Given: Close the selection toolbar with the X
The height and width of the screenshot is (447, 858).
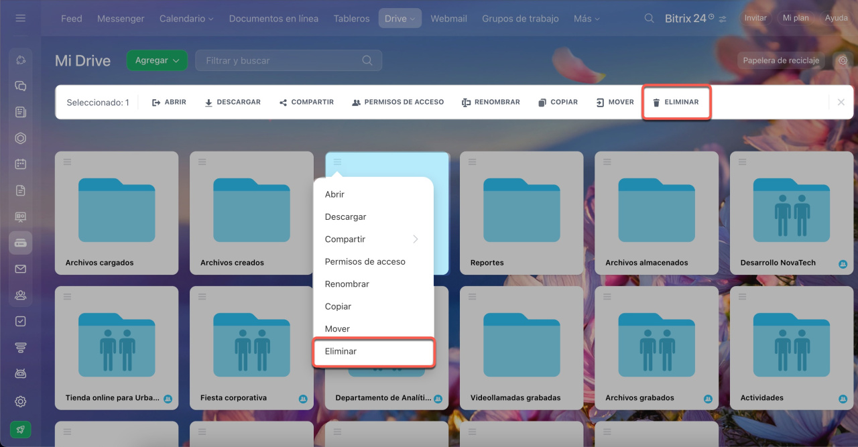Looking at the screenshot, I should pyautogui.click(x=841, y=103).
